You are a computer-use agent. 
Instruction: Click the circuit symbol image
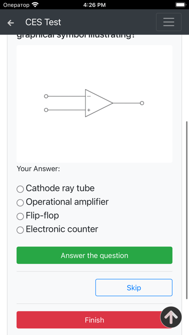tap(94, 104)
